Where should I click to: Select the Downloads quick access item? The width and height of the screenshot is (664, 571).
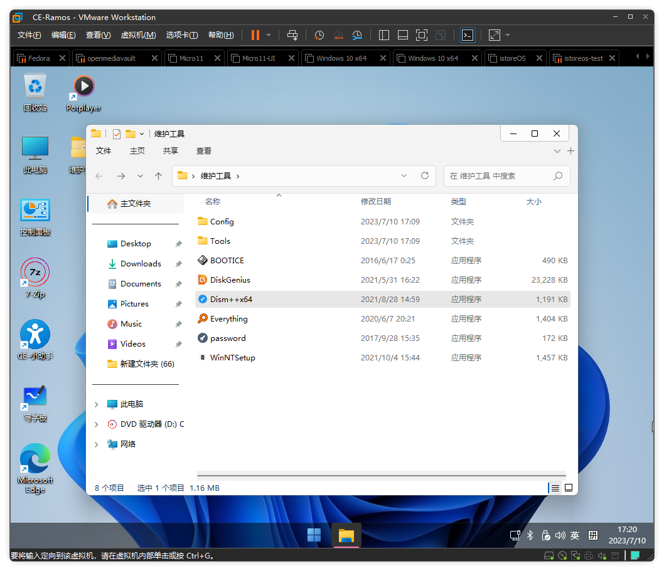click(141, 264)
